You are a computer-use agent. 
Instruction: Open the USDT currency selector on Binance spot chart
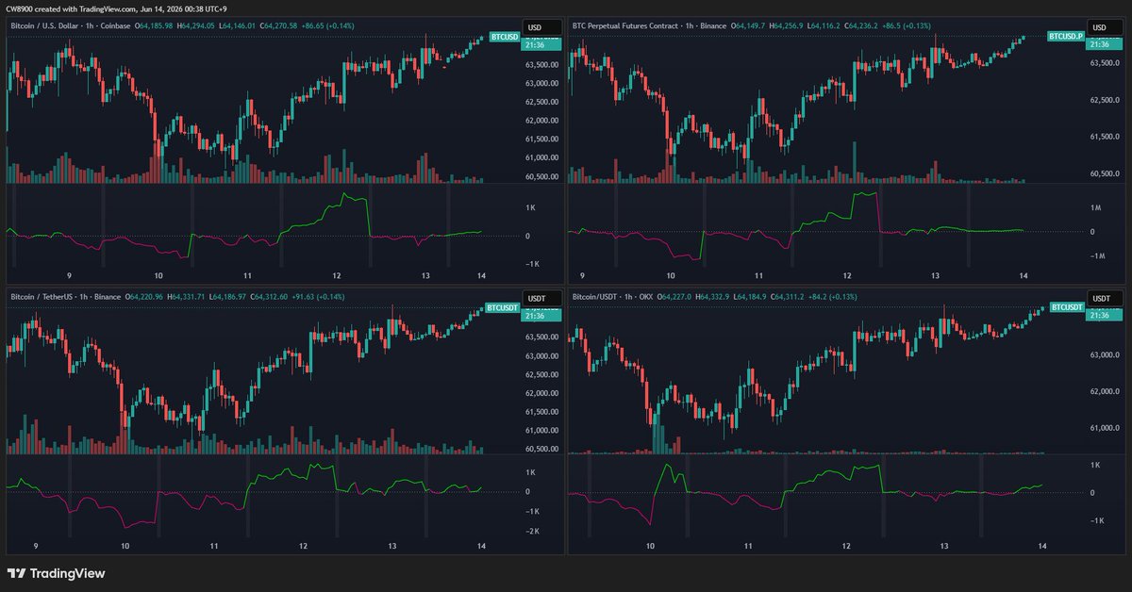tap(541, 298)
